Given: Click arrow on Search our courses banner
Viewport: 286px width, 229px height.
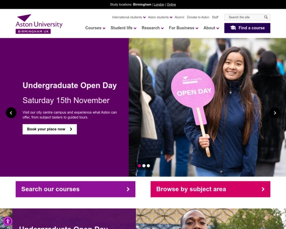Looking at the screenshot, I should click(x=128, y=189).
